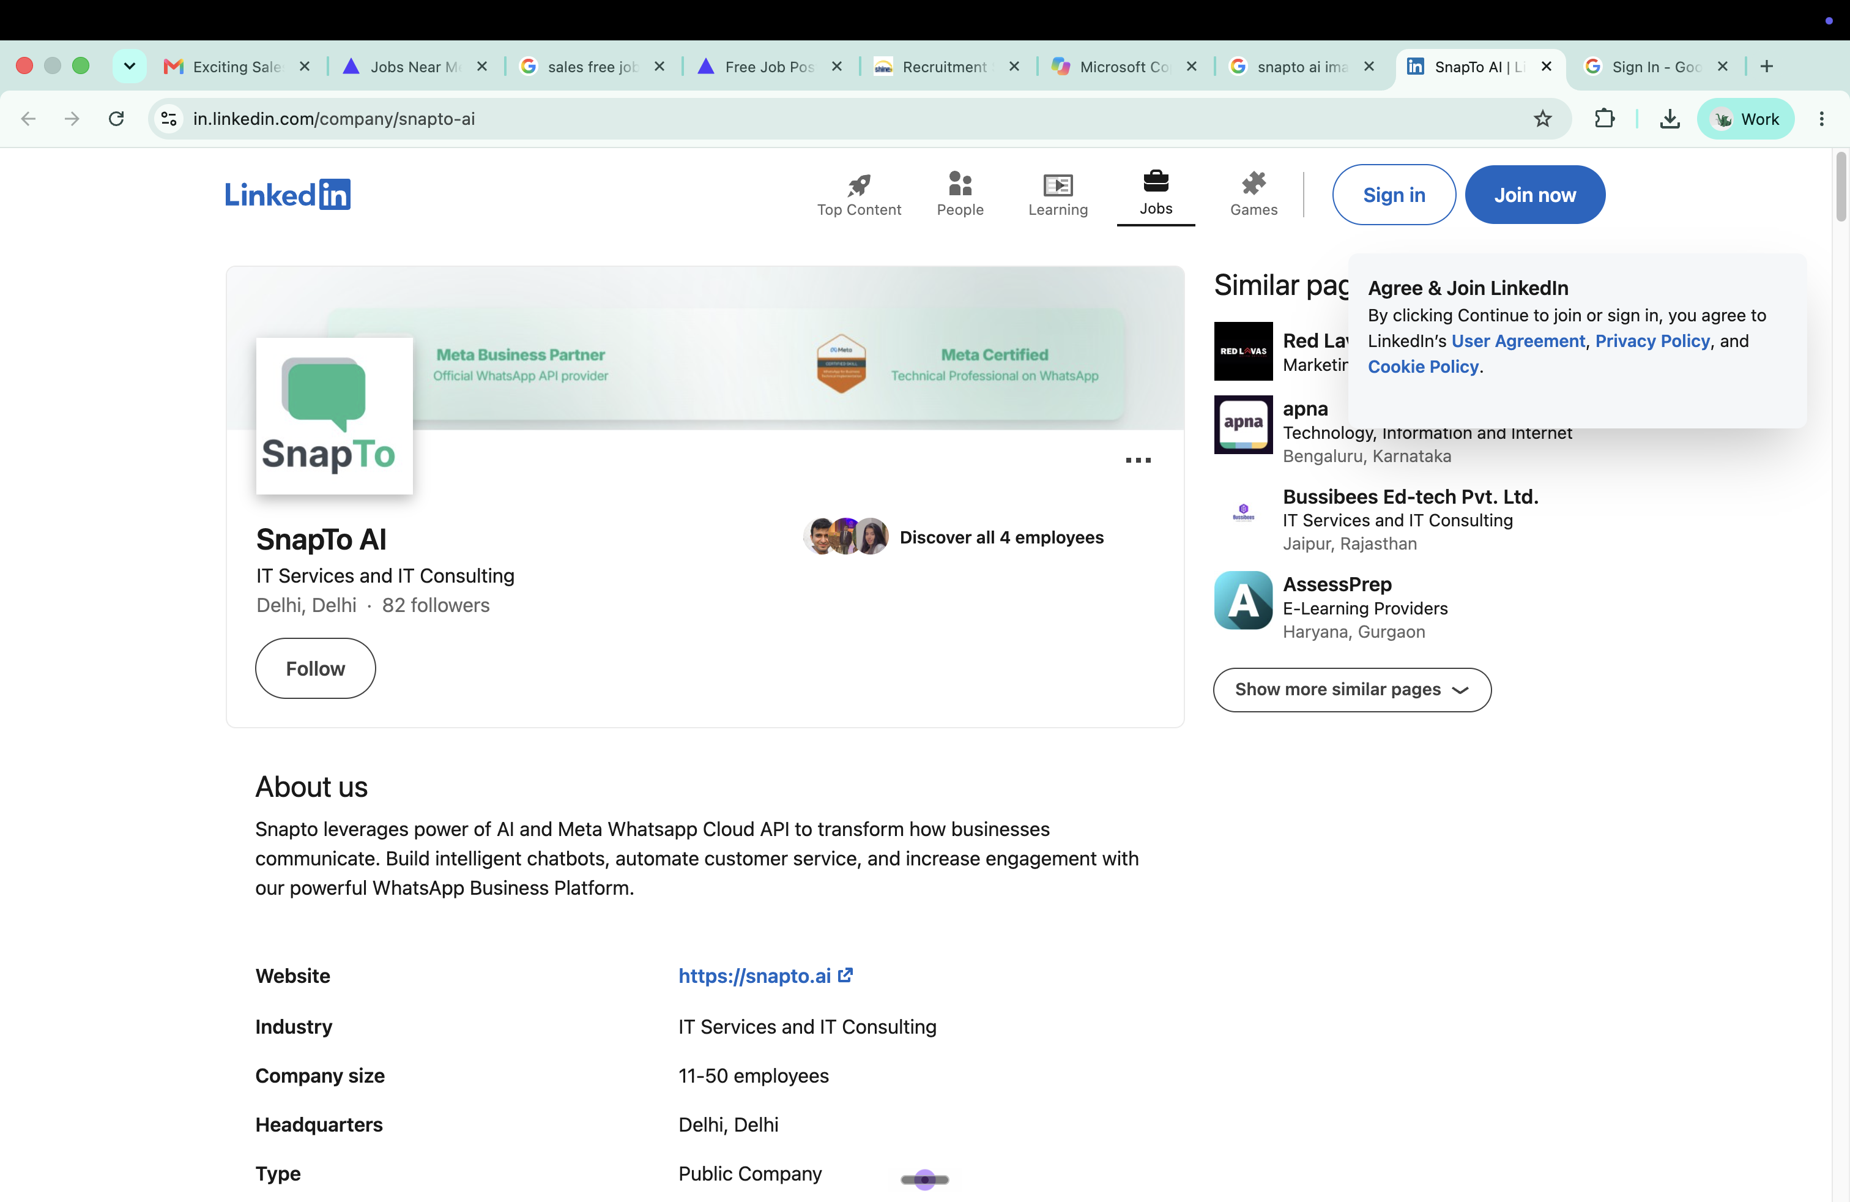Switch to the Jobs Near Me tab
1850x1202 pixels.
pos(415,67)
